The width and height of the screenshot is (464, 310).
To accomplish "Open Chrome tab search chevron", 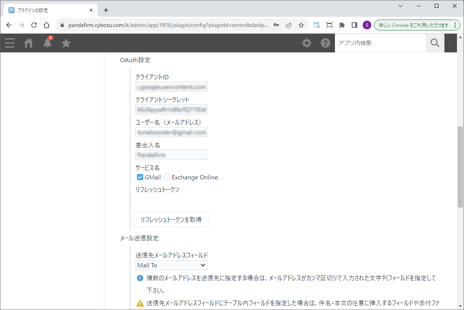I will 401,6.
